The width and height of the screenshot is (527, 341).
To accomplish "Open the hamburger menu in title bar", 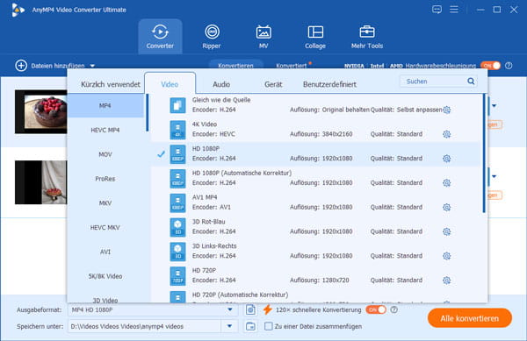I will 454,10.
